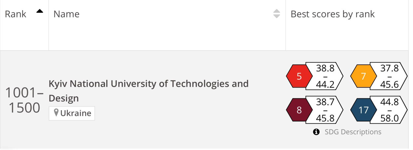Click the red SDG 5 hexagon badge
413x150 pixels.
(x=299, y=76)
